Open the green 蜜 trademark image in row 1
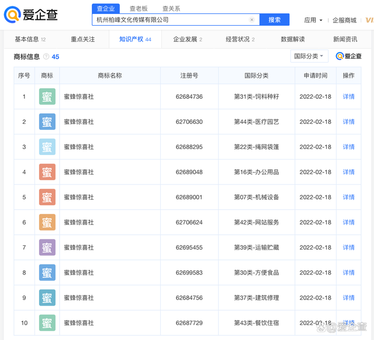This screenshot has width=374, height=340. click(47, 96)
